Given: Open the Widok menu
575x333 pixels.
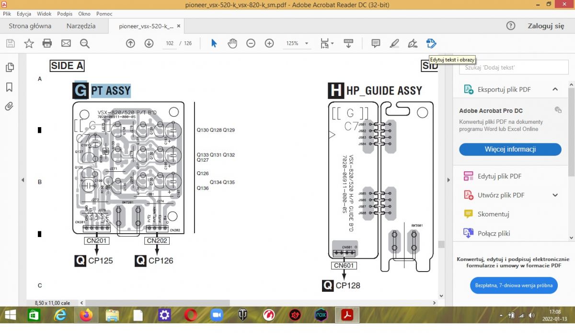Looking at the screenshot, I should pyautogui.click(x=44, y=14).
